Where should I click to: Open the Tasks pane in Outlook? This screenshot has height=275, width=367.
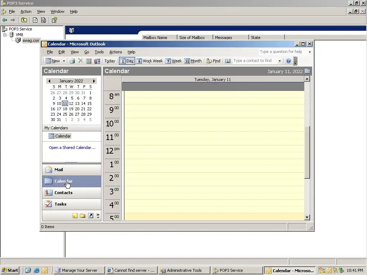coord(72,204)
